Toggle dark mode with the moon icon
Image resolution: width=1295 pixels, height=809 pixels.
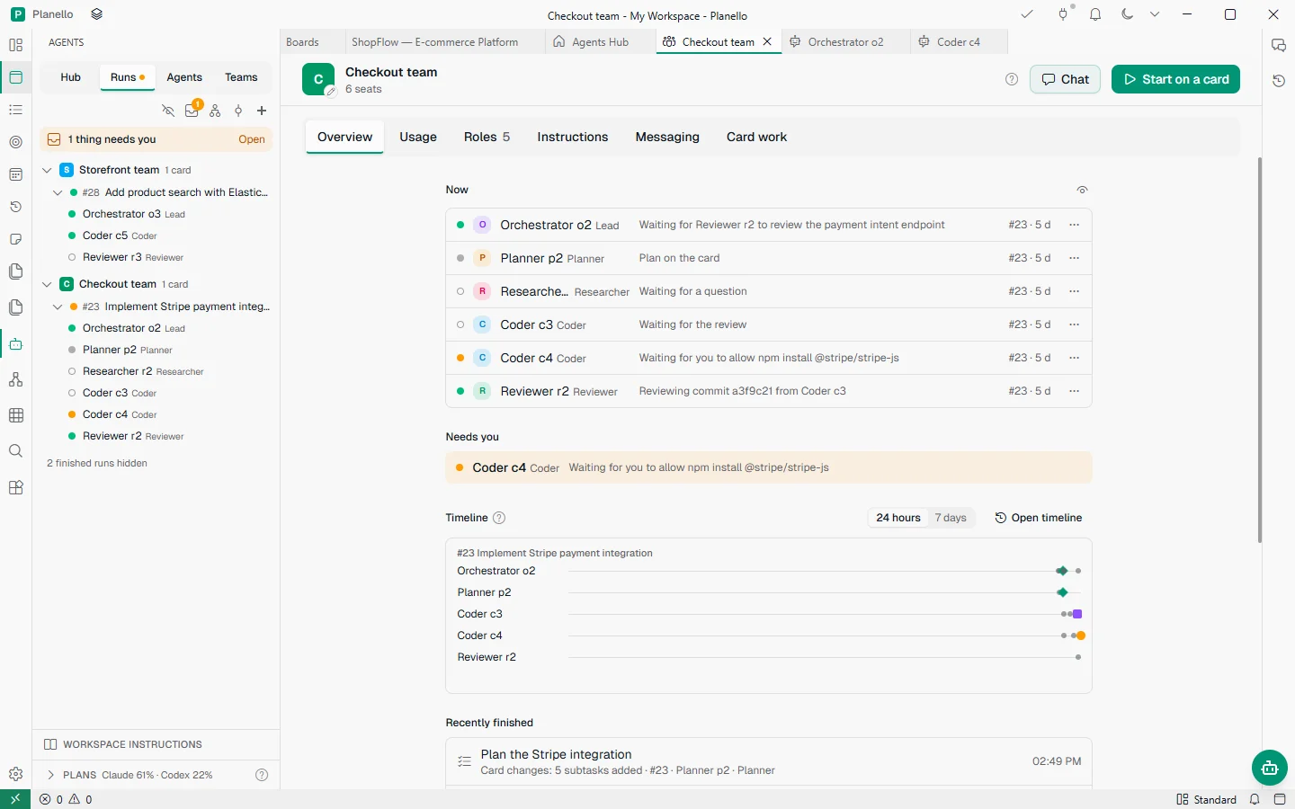pyautogui.click(x=1127, y=14)
